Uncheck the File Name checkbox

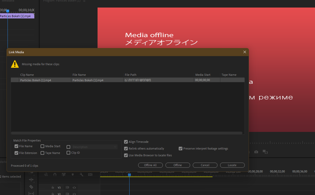pyautogui.click(x=16, y=146)
